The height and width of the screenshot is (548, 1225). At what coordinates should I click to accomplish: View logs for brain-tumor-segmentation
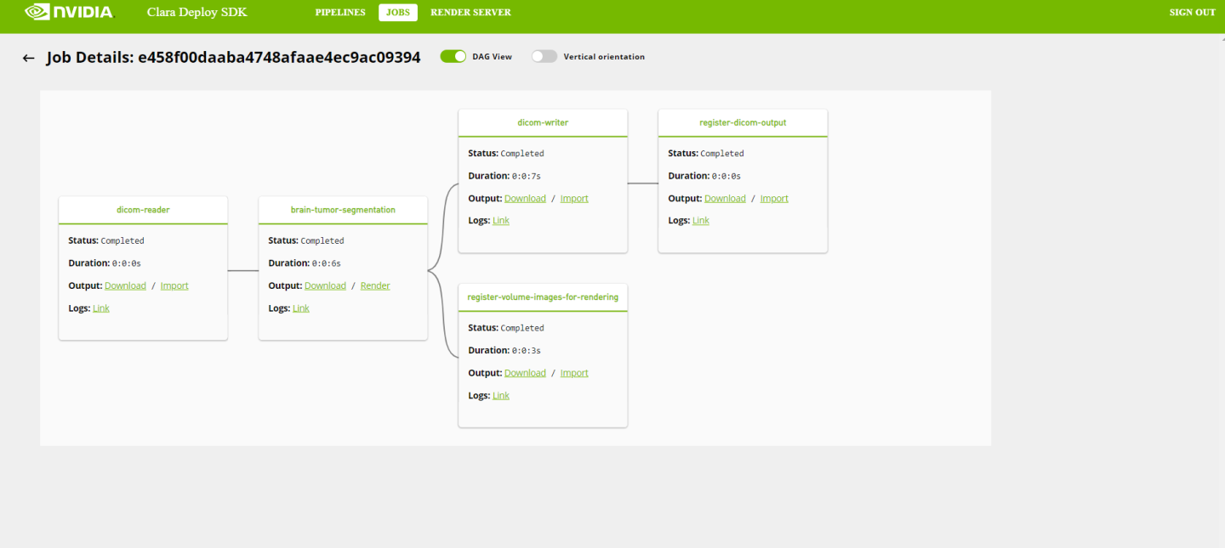click(x=301, y=308)
